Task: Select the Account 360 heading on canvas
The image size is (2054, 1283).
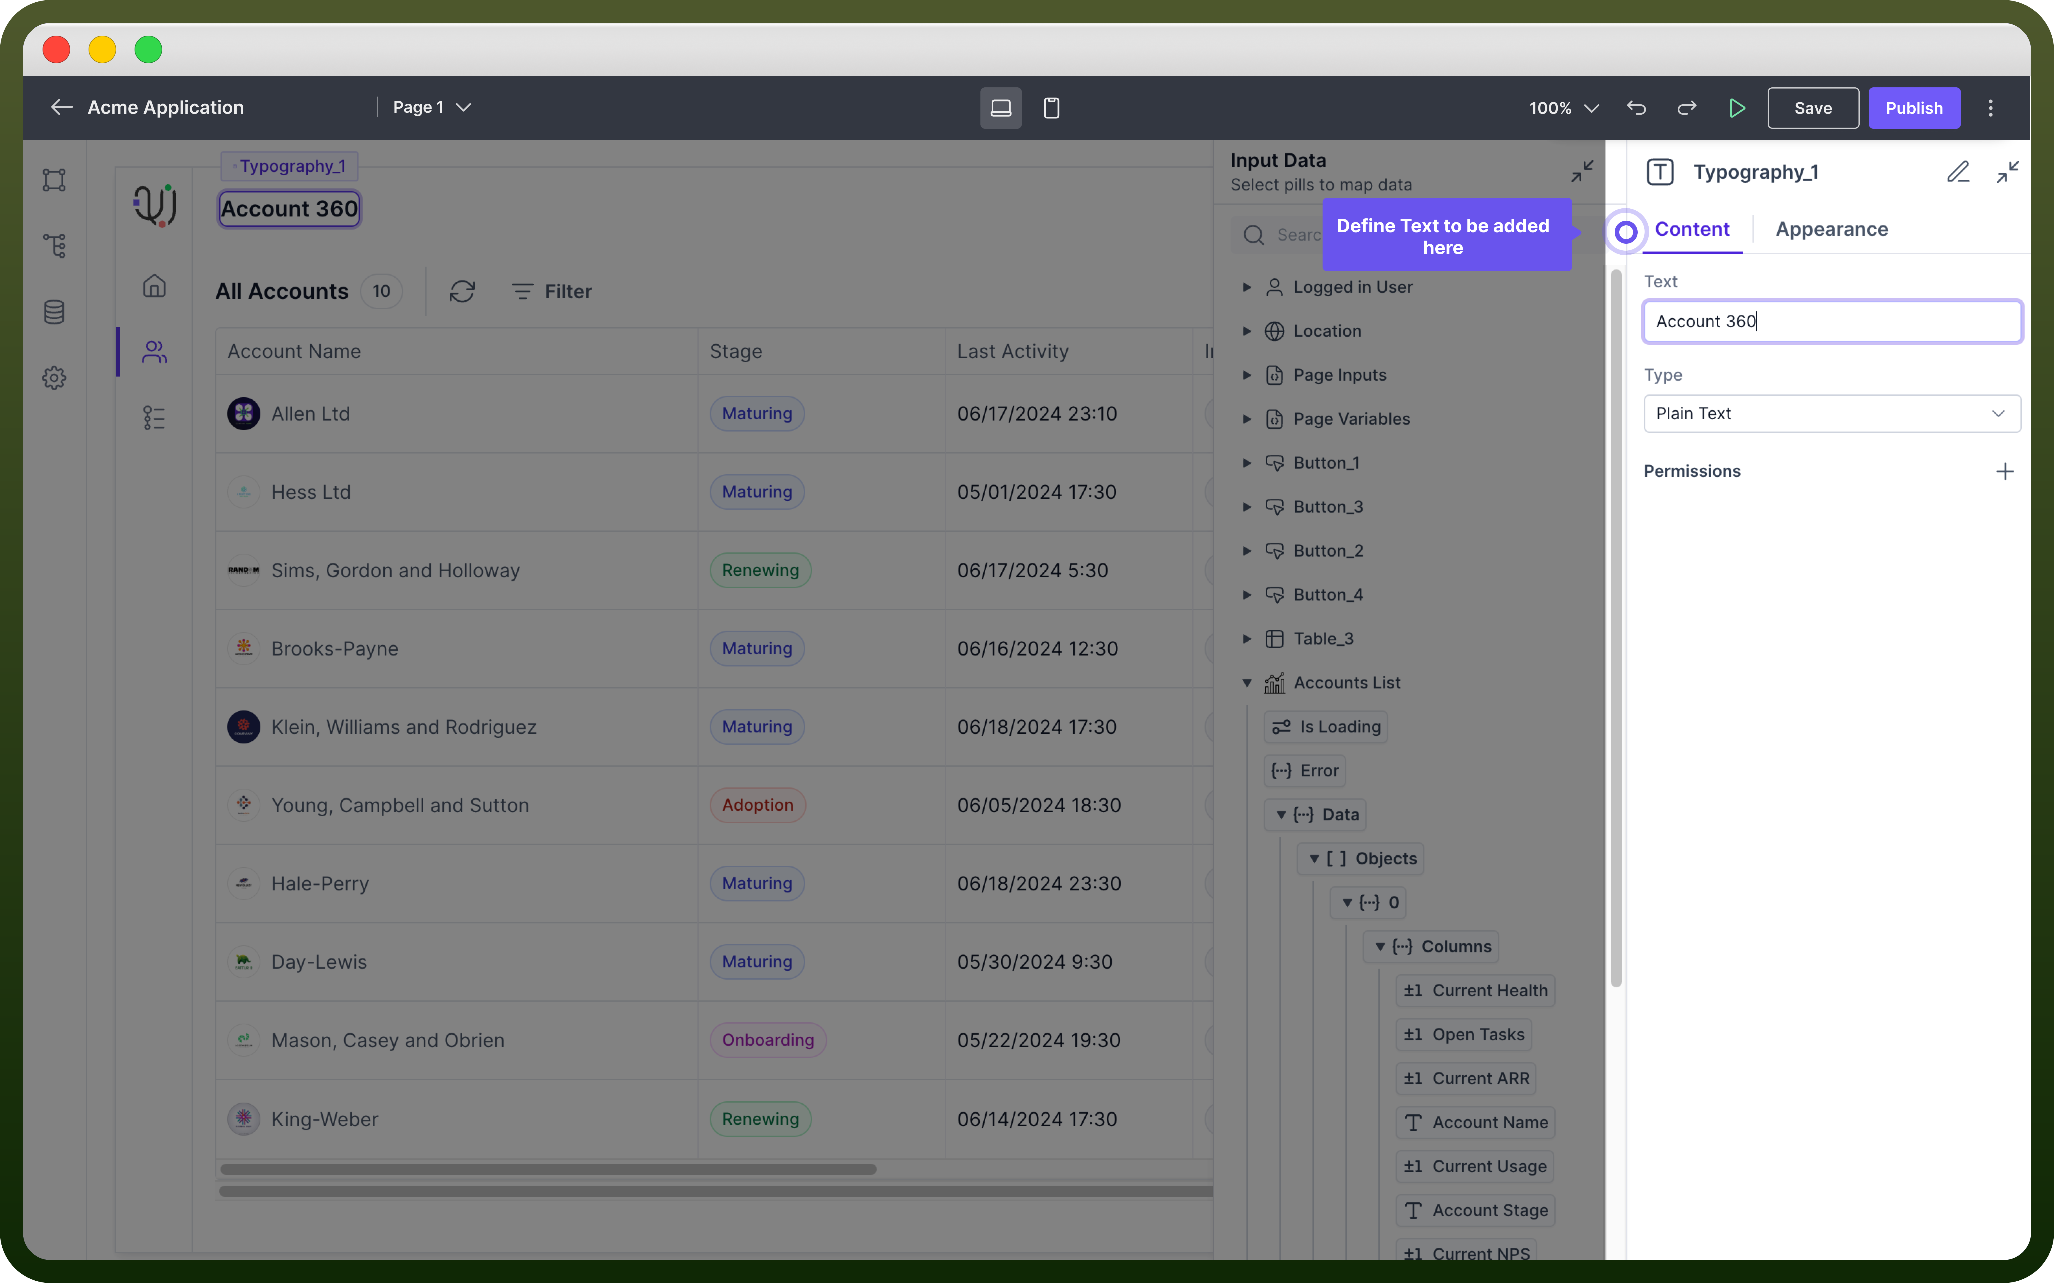Action: 290,209
